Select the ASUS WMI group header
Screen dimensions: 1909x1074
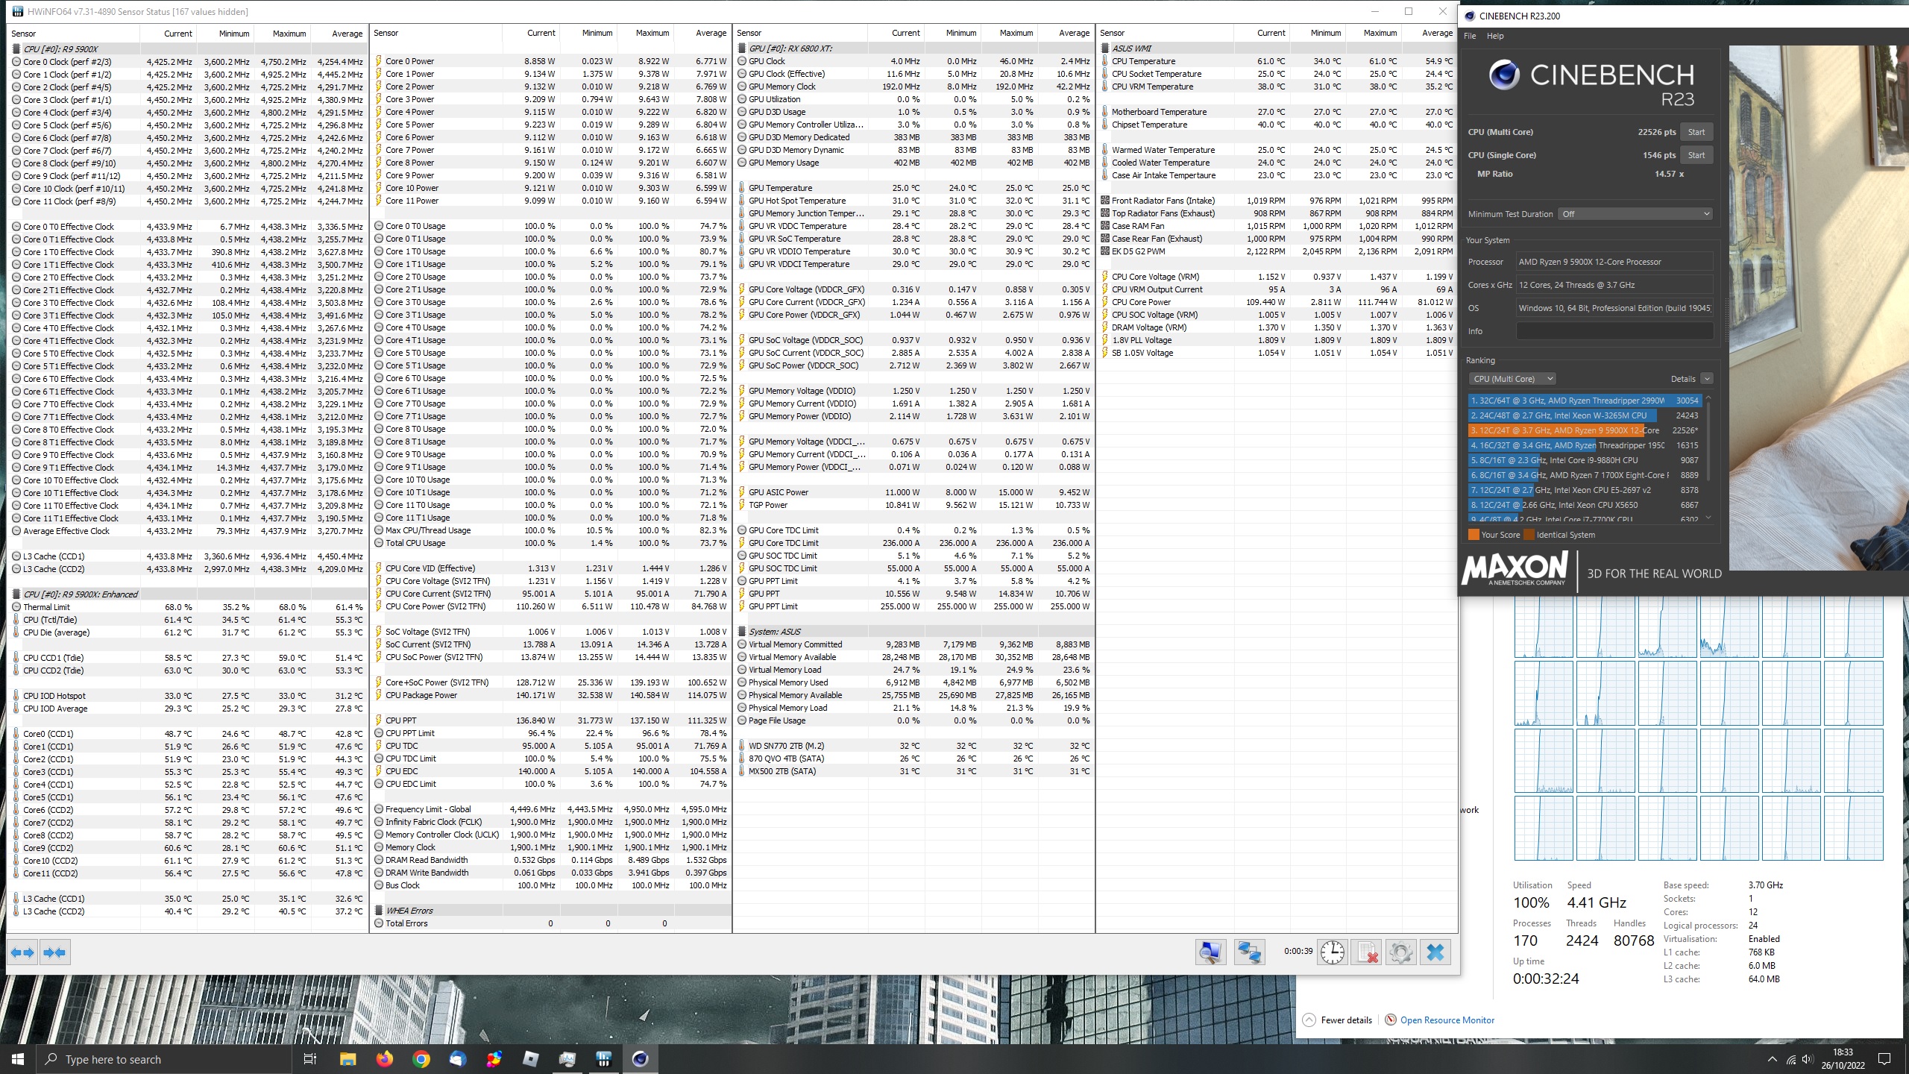[x=1277, y=48]
